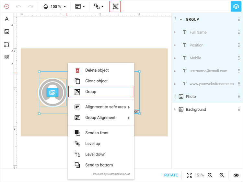Image resolution: width=243 pixels, height=182 pixels.
Task: Collapse the GROUP layer tree
Action: (x=181, y=19)
